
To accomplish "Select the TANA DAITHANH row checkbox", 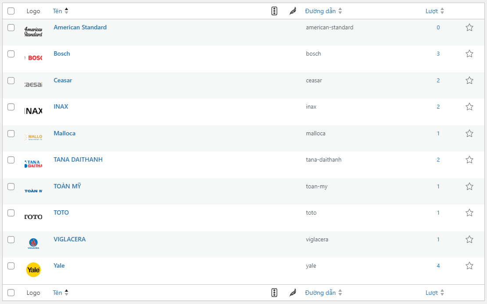I will click(x=11, y=160).
